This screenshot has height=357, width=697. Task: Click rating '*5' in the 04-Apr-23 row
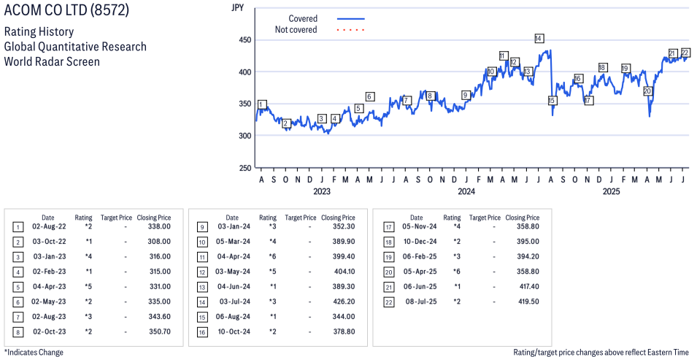(x=88, y=287)
